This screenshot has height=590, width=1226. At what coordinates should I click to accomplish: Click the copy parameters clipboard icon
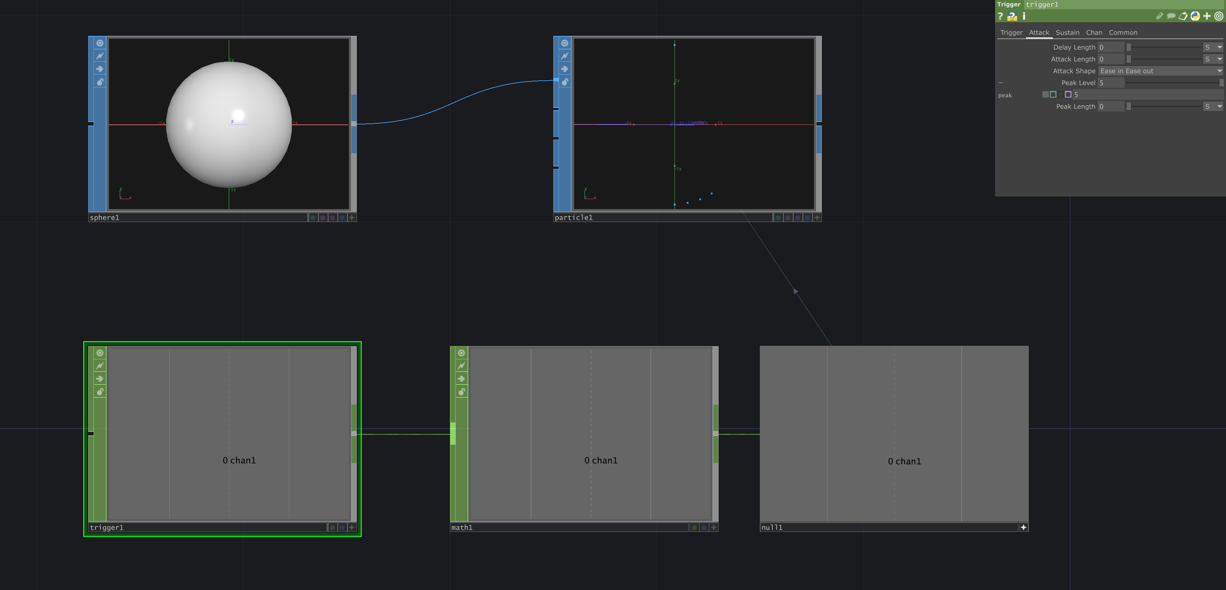pyautogui.click(x=1183, y=16)
